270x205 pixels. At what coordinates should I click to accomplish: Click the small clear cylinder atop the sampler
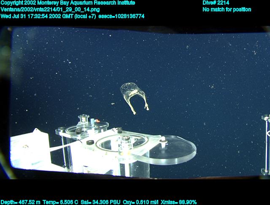[84, 119]
